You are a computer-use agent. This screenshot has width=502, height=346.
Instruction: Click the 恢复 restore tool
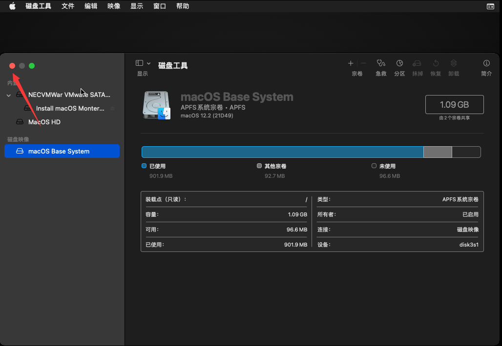pyautogui.click(x=436, y=68)
